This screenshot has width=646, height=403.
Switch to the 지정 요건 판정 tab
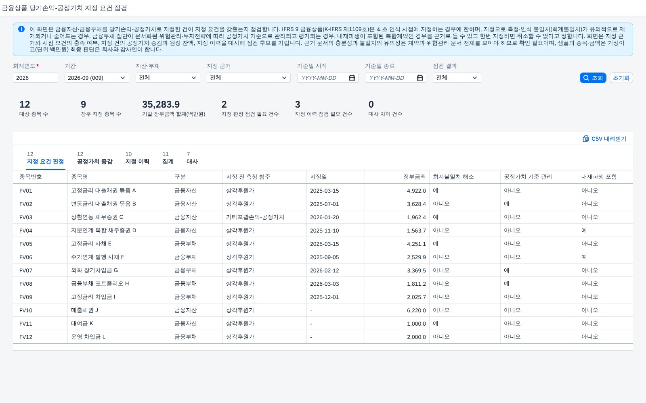[45, 158]
